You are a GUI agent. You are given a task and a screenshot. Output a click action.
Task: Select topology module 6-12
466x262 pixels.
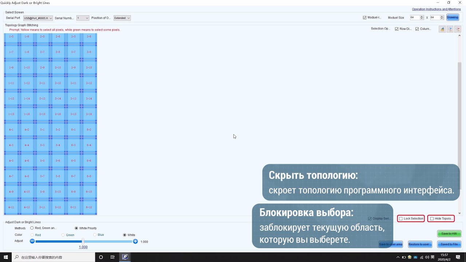pyautogui.click(x=89, y=207)
